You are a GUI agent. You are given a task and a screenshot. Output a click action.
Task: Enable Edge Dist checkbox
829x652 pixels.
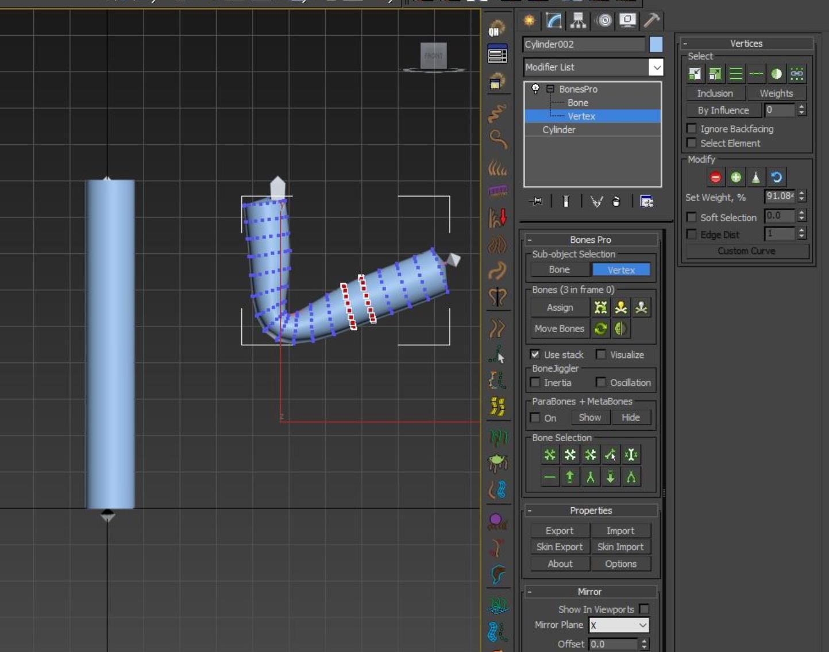692,234
